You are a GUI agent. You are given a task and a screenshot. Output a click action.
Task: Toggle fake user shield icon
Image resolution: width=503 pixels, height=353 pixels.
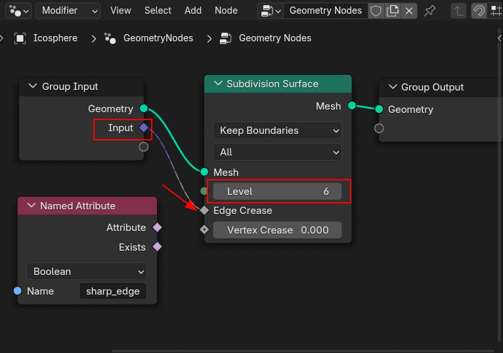376,11
